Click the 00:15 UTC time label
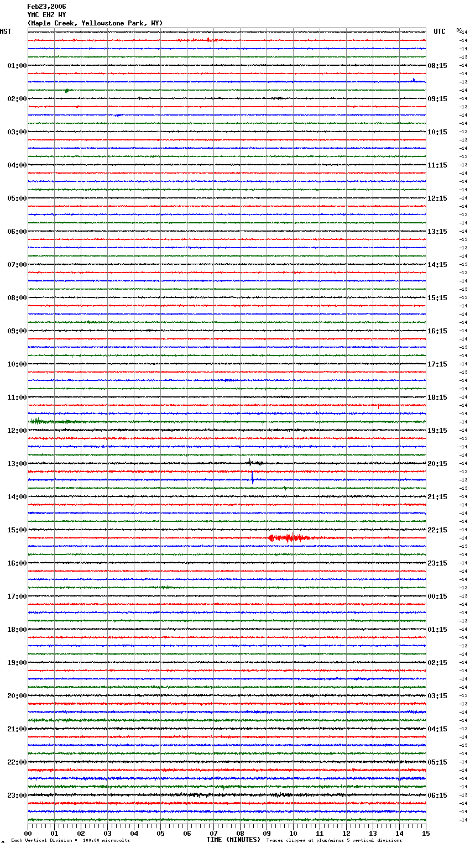Viewport: 470px width, 848px height. [x=437, y=596]
